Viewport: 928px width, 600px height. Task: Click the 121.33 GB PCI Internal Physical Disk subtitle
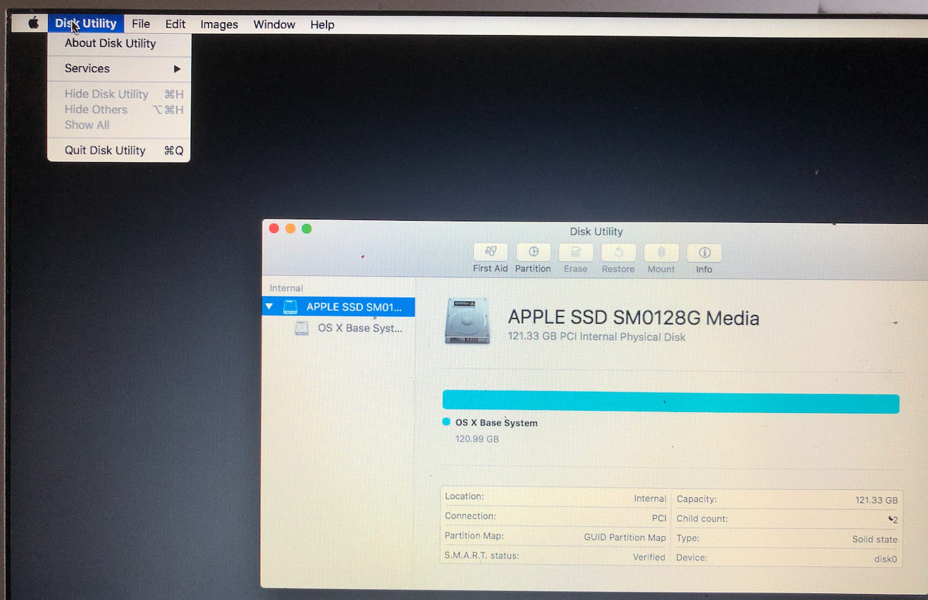pyautogui.click(x=597, y=337)
